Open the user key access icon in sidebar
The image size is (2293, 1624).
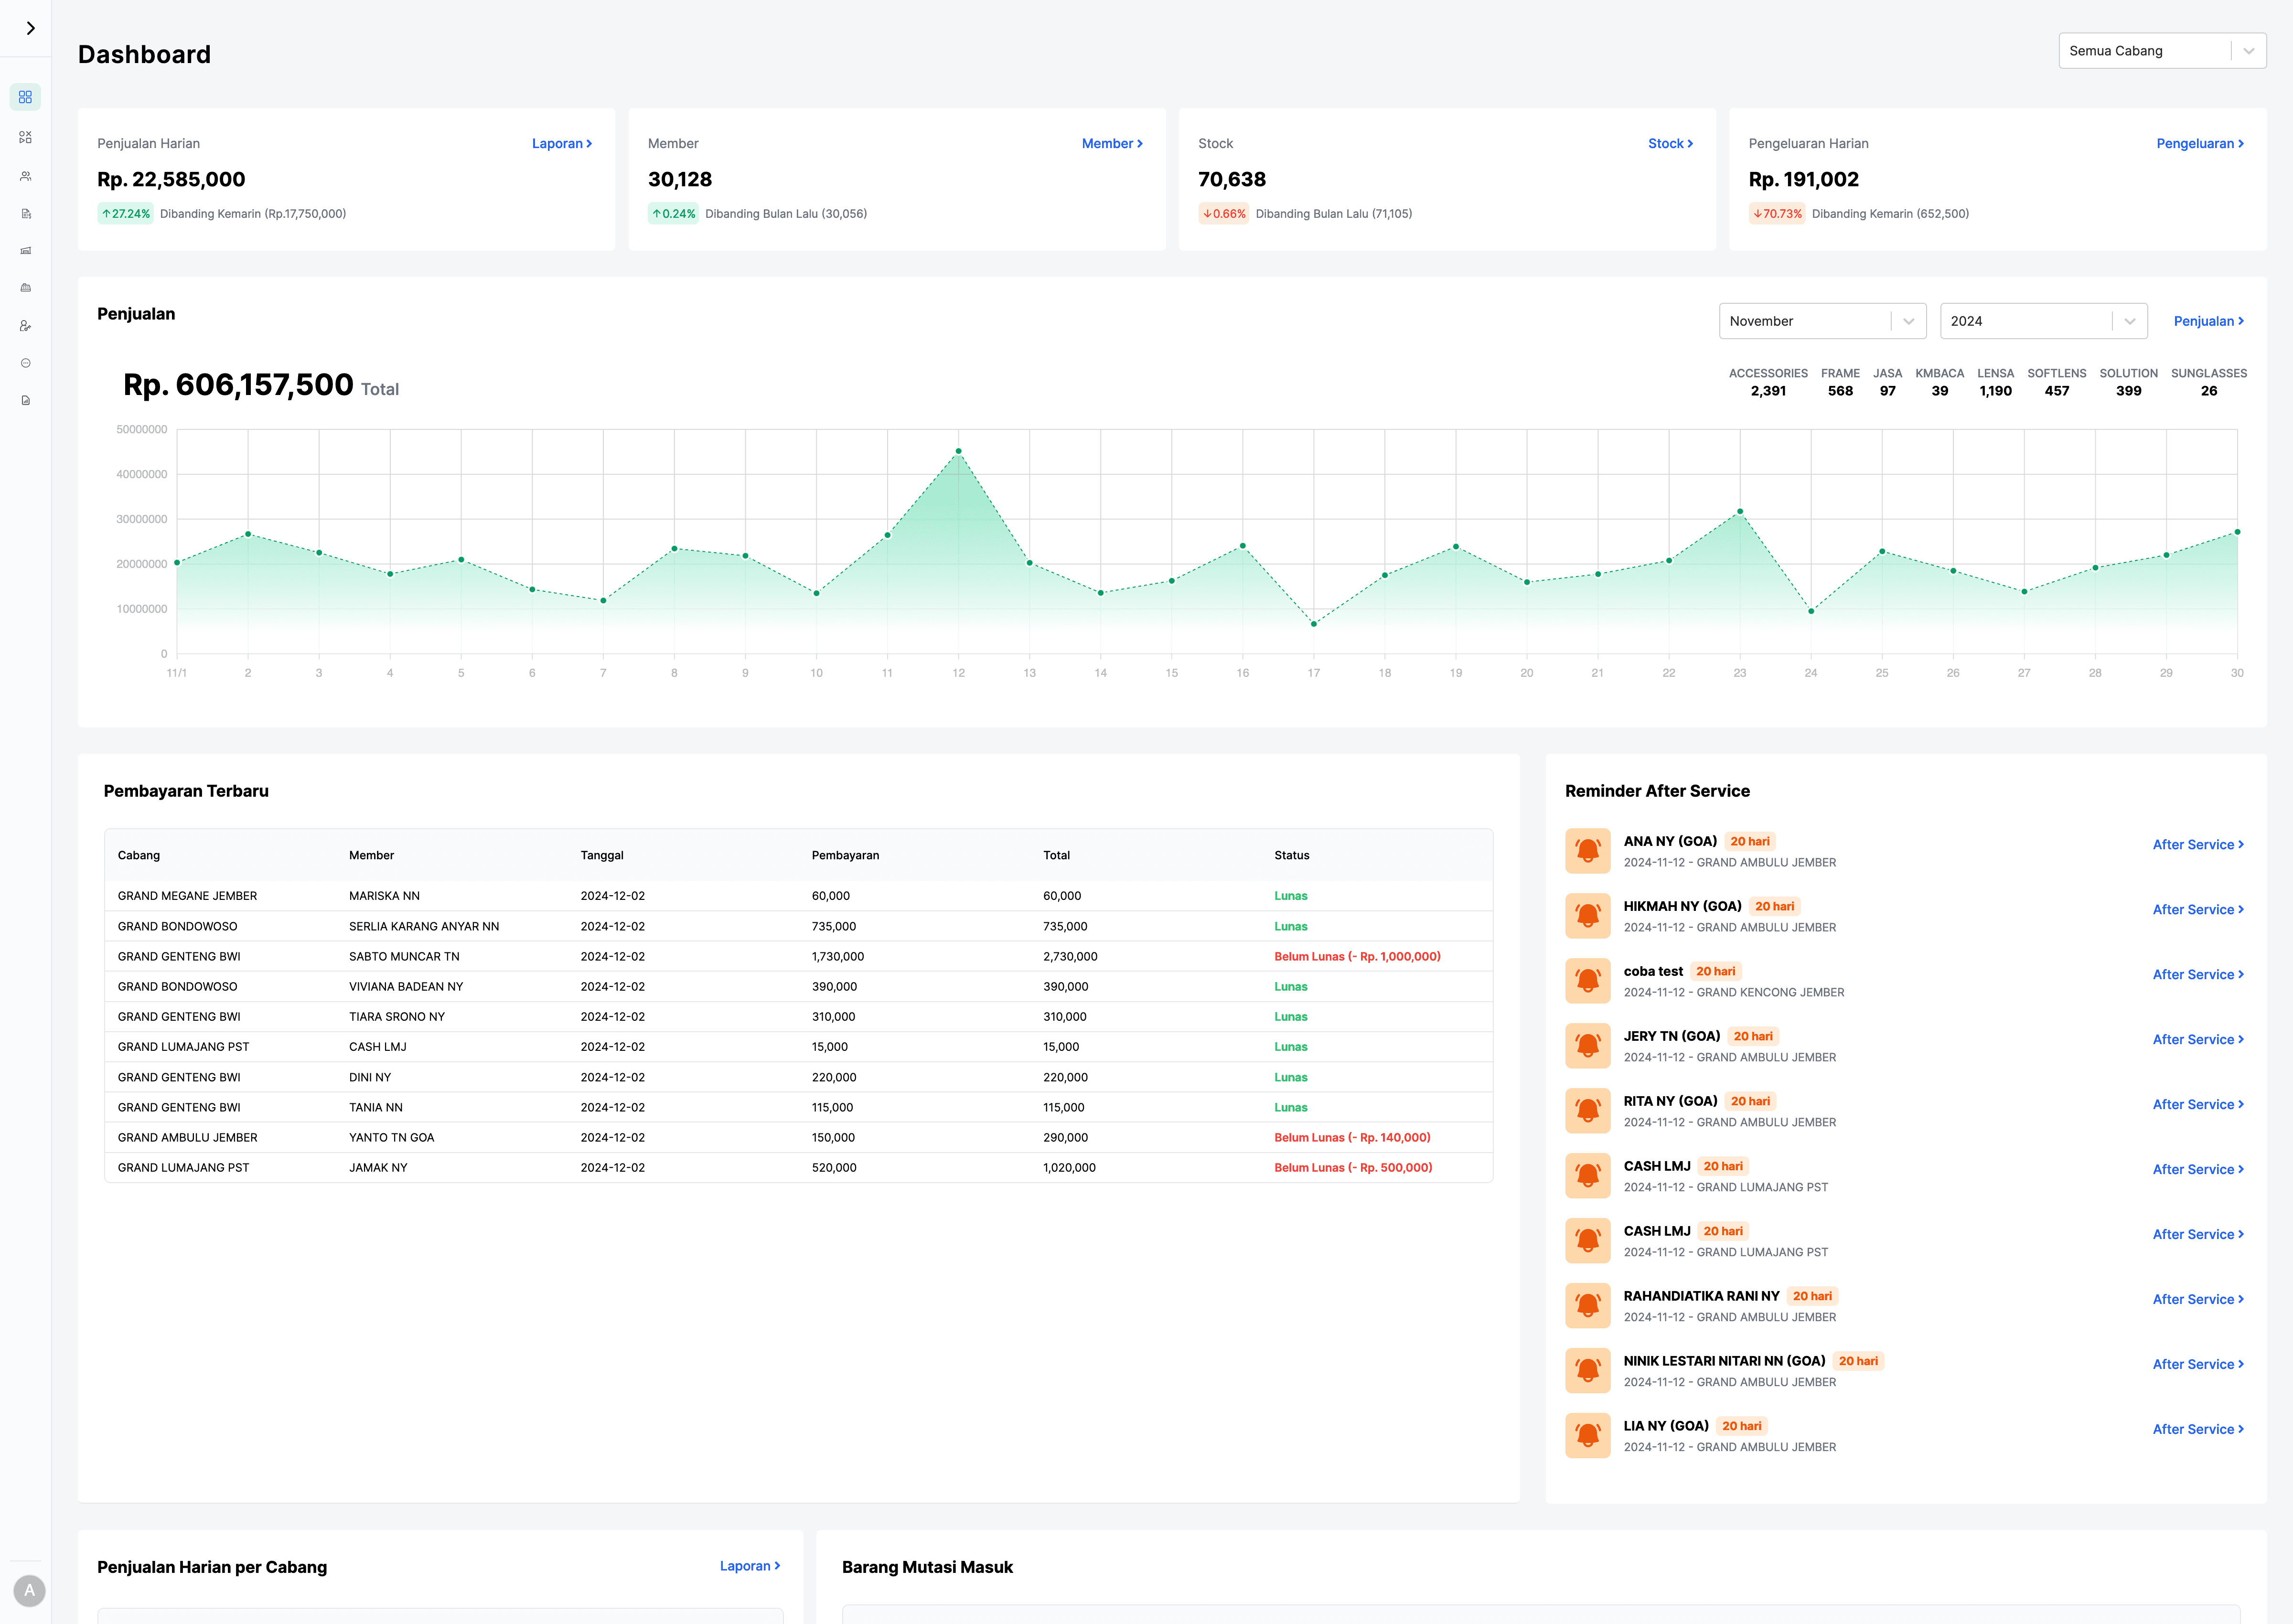click(x=25, y=326)
